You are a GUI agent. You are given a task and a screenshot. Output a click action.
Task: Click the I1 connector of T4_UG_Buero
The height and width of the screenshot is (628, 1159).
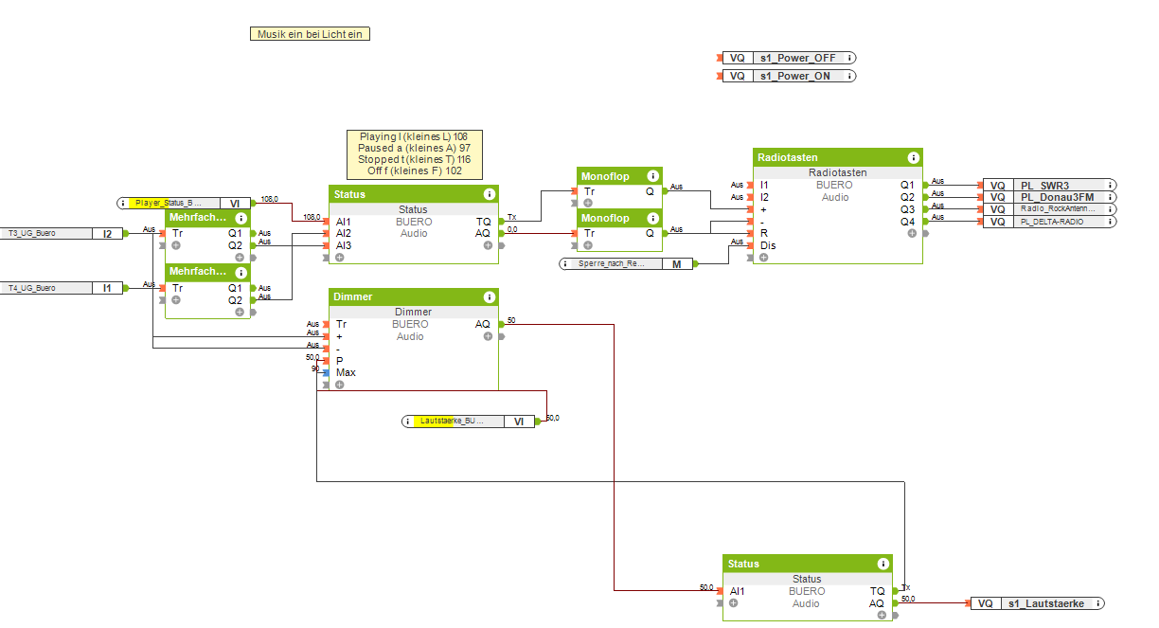tap(107, 288)
